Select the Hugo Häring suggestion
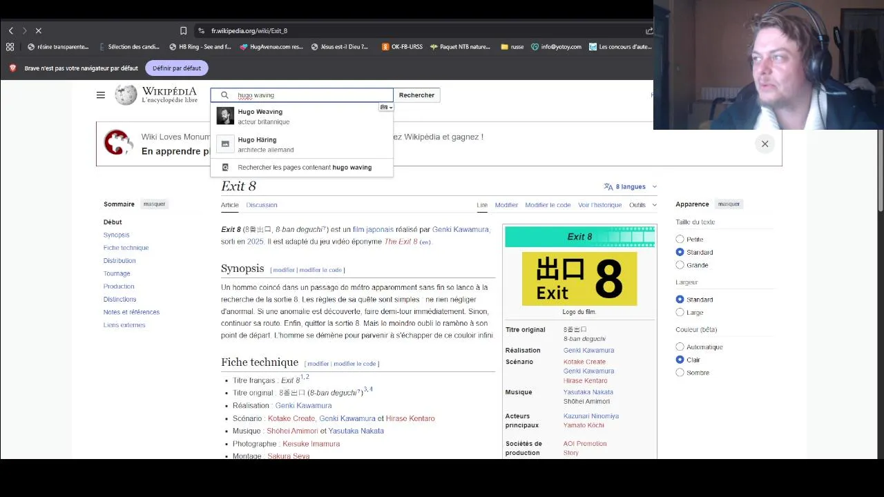The width and height of the screenshot is (884, 497). coord(302,144)
